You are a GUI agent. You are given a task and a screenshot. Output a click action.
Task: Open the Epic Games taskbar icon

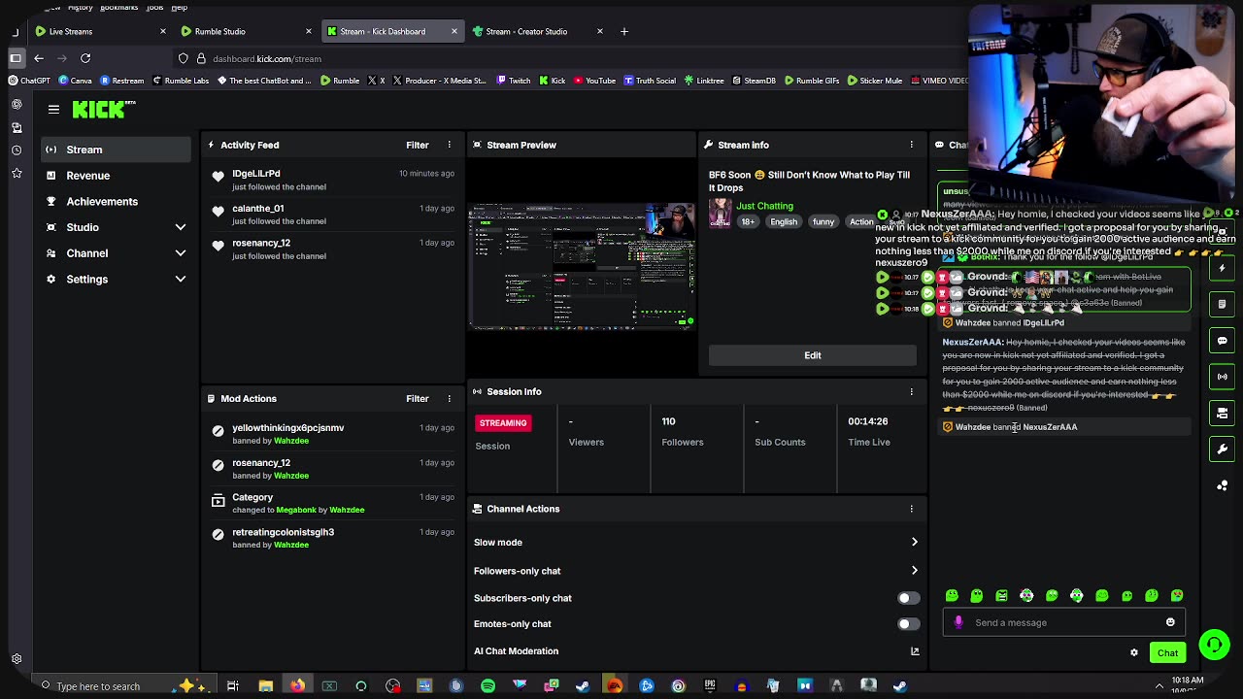710,686
